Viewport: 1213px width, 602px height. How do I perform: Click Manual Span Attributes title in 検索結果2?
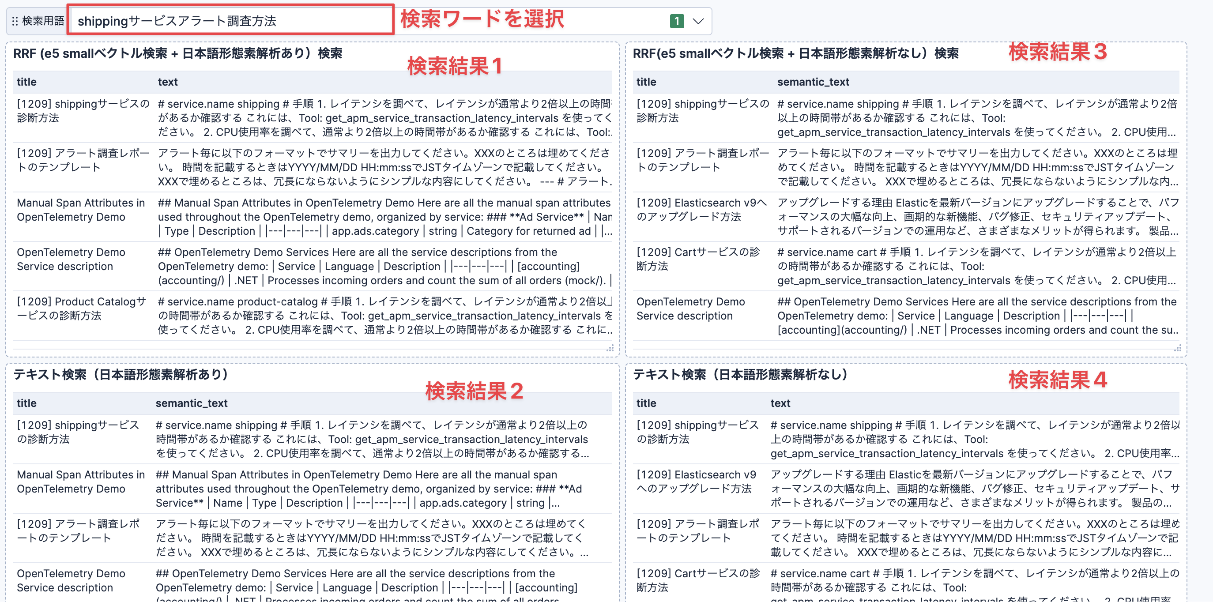click(80, 481)
